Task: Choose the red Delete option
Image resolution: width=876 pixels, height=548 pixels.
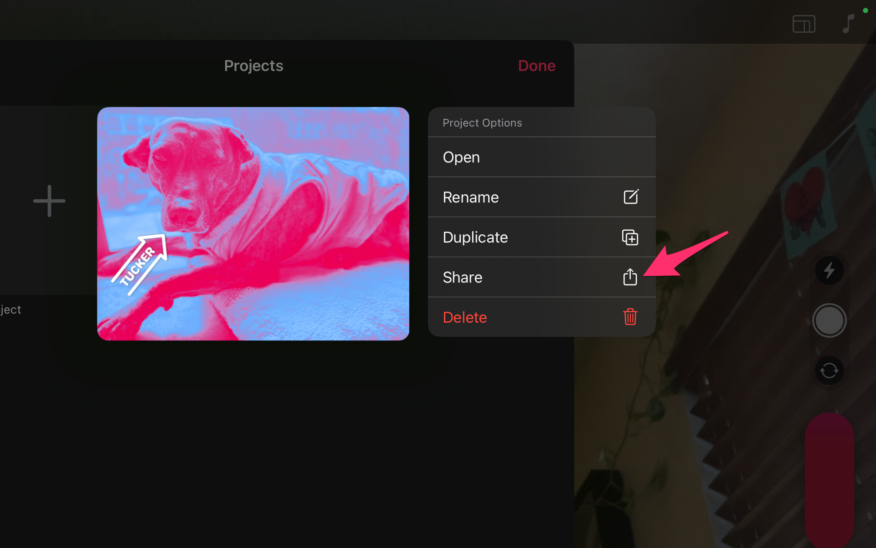Action: 465,317
